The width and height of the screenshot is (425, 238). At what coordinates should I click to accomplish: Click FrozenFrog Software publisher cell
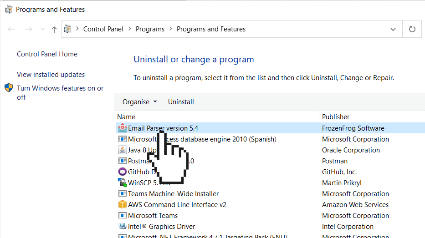point(353,128)
